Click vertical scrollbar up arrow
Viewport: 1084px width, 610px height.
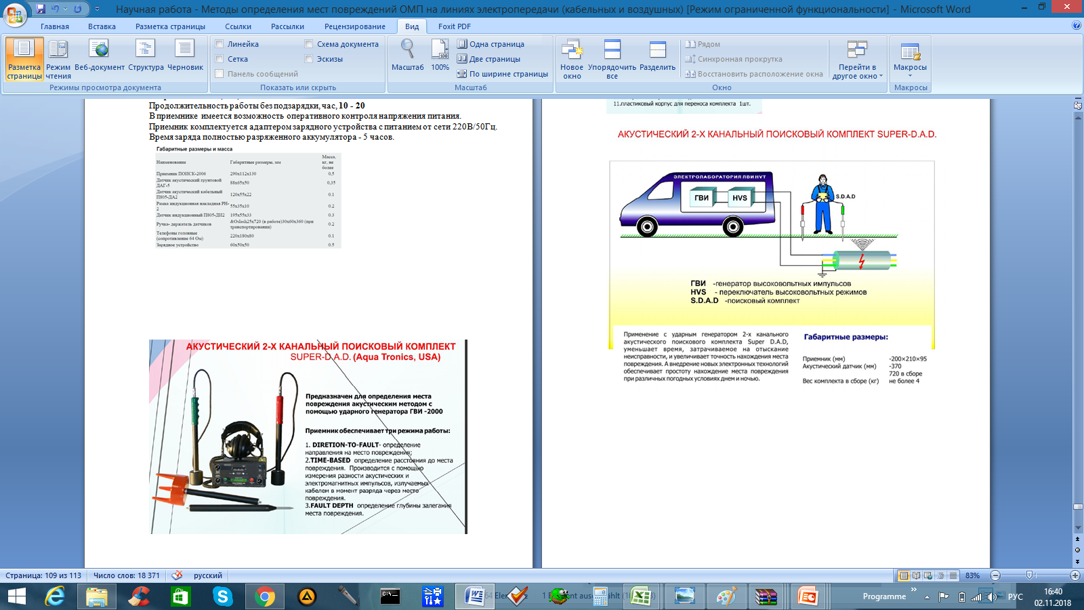(1078, 117)
